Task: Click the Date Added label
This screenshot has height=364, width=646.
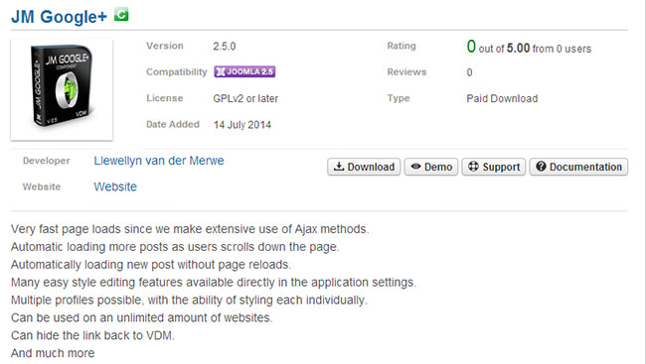Action: tap(173, 124)
